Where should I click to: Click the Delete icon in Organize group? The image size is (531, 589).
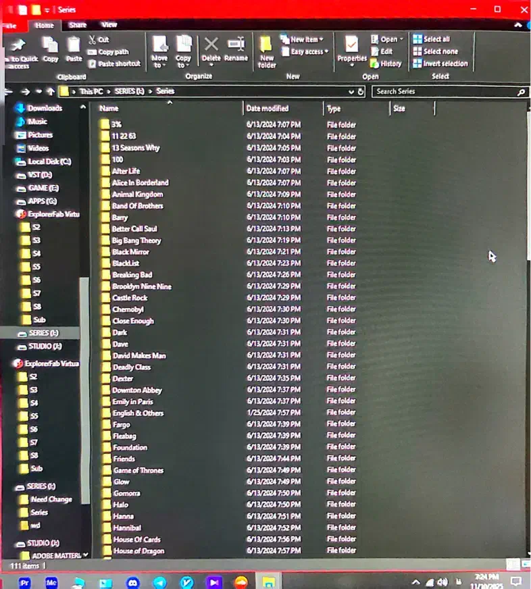[211, 49]
